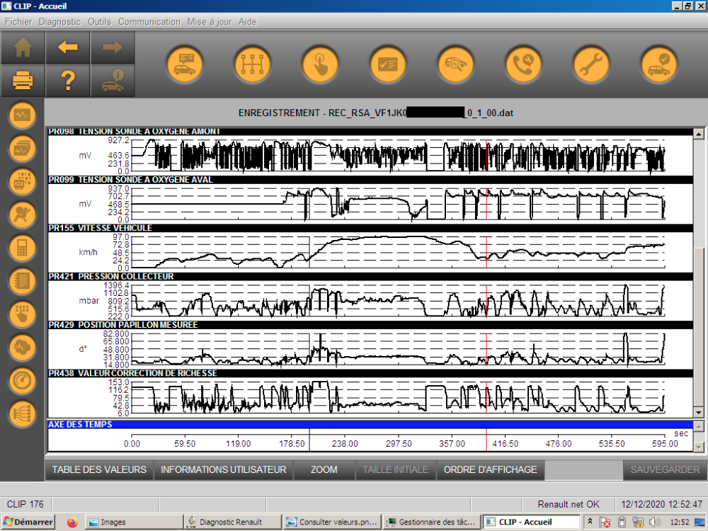Open the ECU binary data sidebar icon

[22, 181]
